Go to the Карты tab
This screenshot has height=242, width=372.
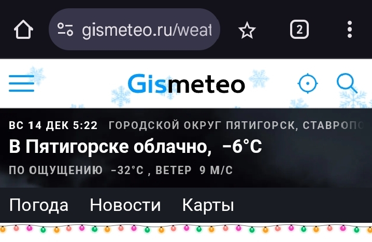pos(208,205)
